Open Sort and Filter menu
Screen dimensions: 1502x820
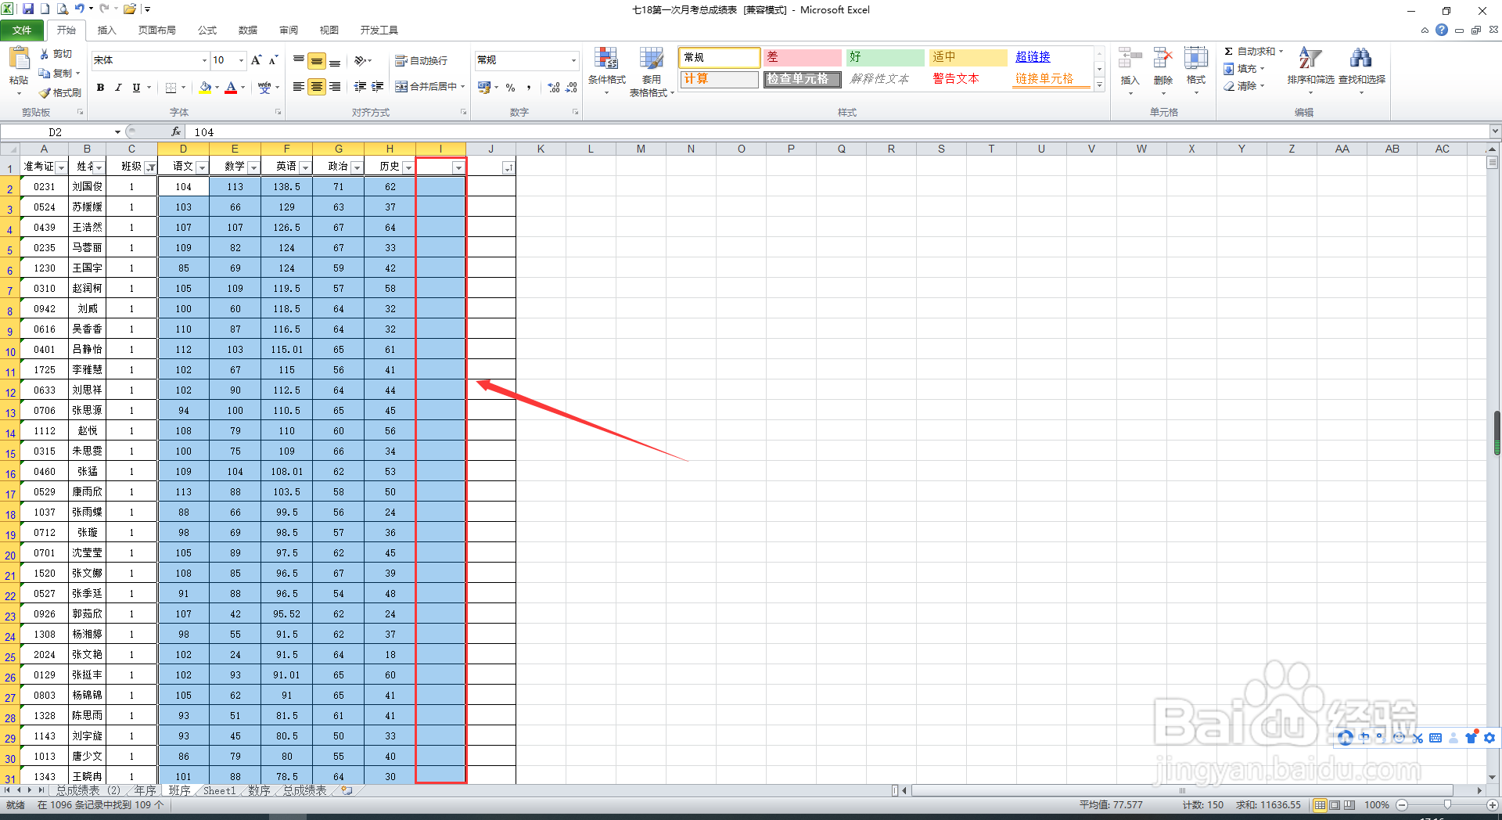(x=1310, y=70)
